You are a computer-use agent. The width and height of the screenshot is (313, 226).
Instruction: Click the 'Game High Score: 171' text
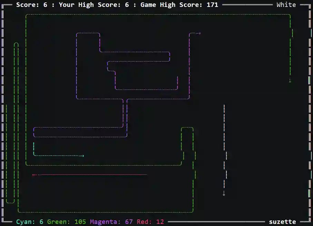[x=179, y=5]
